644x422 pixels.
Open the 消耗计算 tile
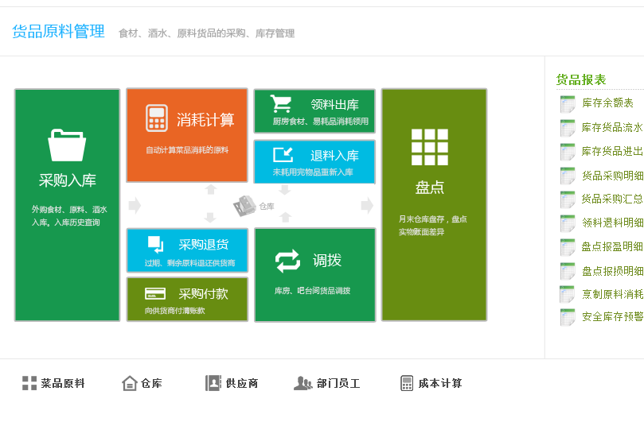(x=187, y=135)
